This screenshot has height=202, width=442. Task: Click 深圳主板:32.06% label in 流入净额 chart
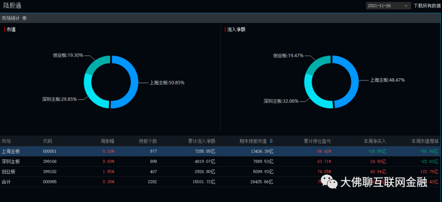pyautogui.click(x=281, y=101)
